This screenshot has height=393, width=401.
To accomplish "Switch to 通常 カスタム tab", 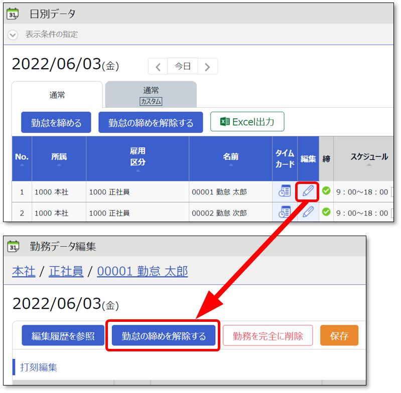I will tap(151, 95).
